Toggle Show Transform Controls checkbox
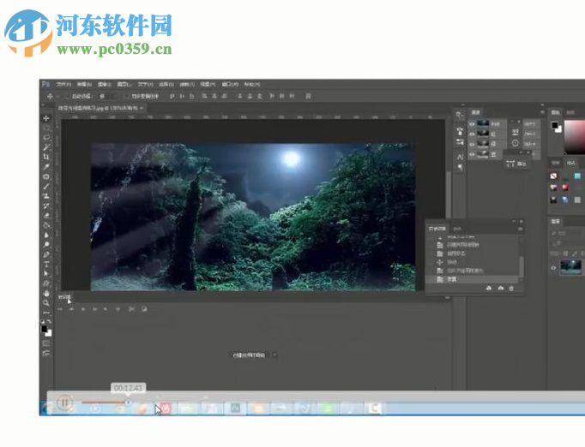This screenshot has height=447, width=585. (126, 96)
